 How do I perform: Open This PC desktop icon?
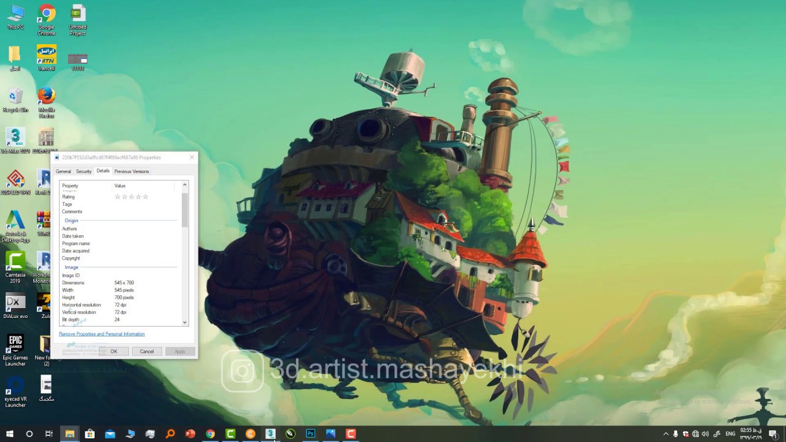click(x=15, y=17)
